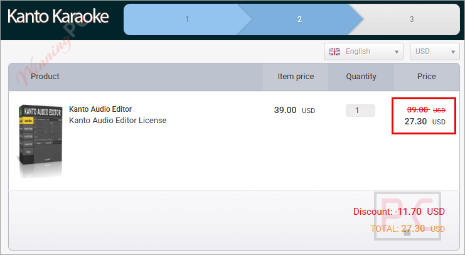Click the Price column header
This screenshot has height=255, width=465.
pyautogui.click(x=427, y=76)
